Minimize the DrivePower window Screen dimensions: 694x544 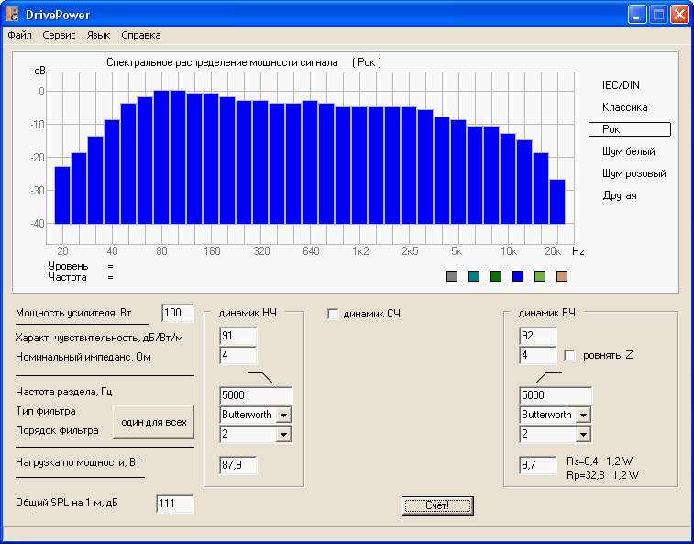tap(637, 15)
